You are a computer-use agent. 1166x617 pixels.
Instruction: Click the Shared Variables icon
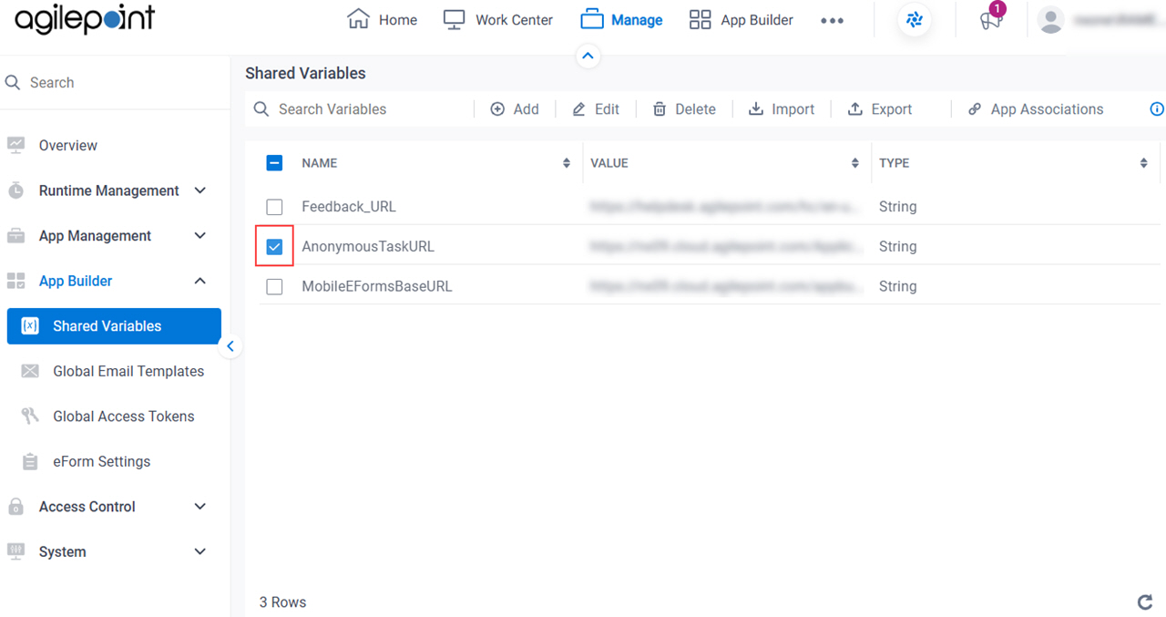click(x=30, y=326)
